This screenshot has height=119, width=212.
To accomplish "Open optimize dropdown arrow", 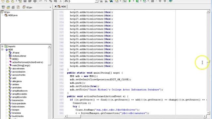I will pyautogui.click(x=148, y=1).
